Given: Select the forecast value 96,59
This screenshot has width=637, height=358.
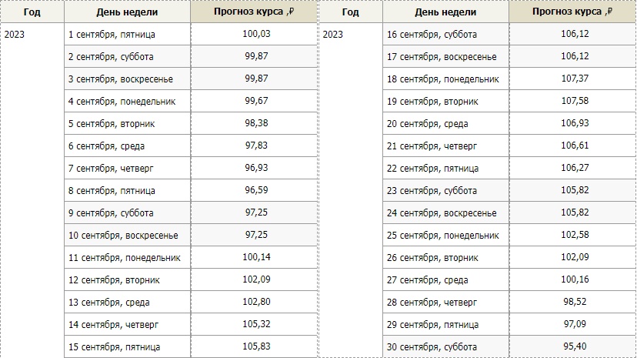Looking at the screenshot, I should point(257,191).
